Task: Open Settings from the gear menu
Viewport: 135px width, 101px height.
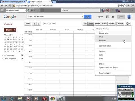Action: coord(113,51)
